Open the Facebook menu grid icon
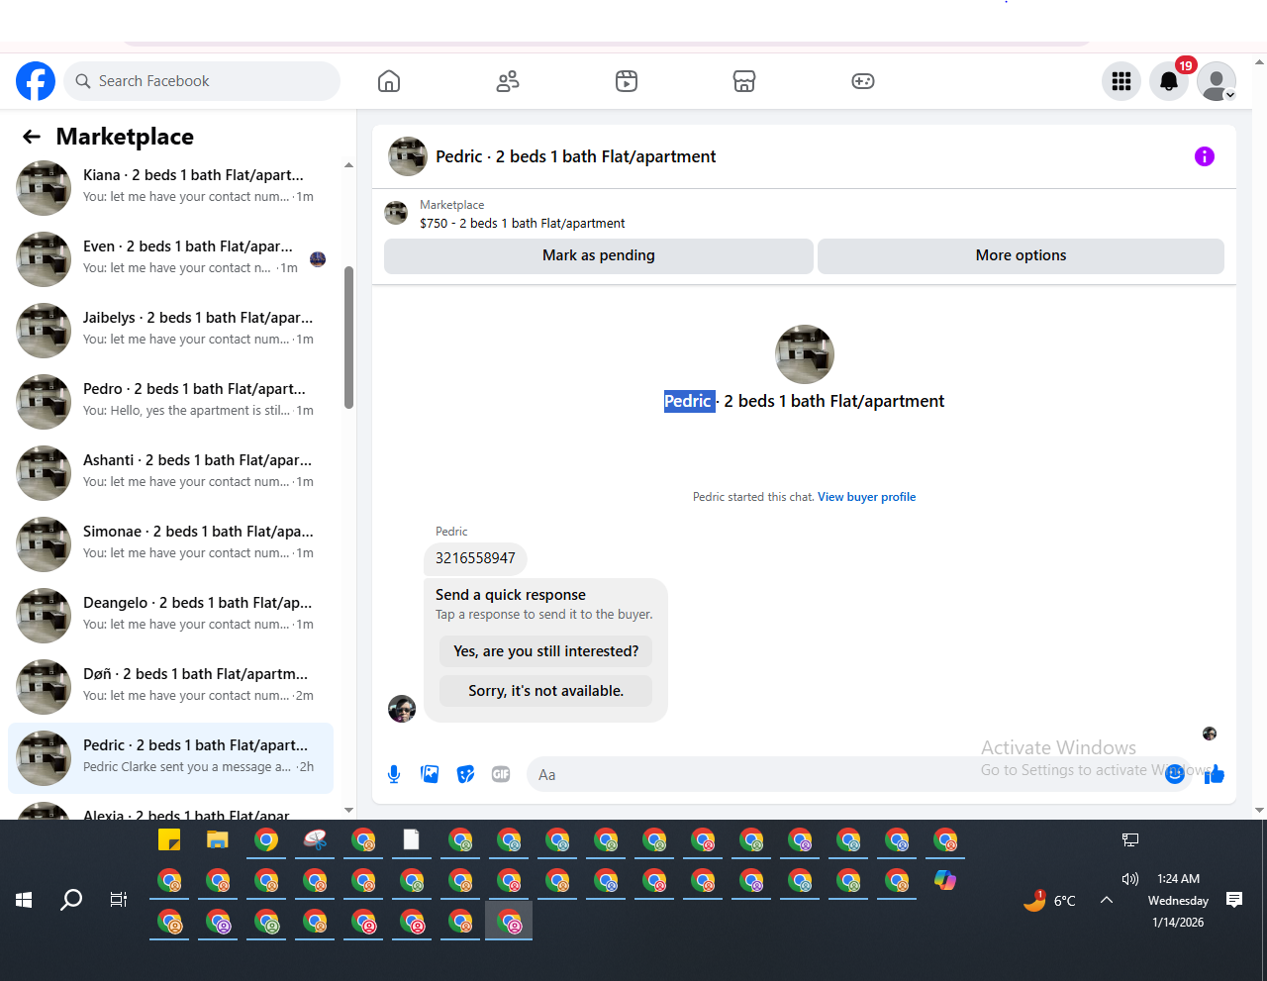Screen dimensions: 1267x981 (x=1121, y=81)
